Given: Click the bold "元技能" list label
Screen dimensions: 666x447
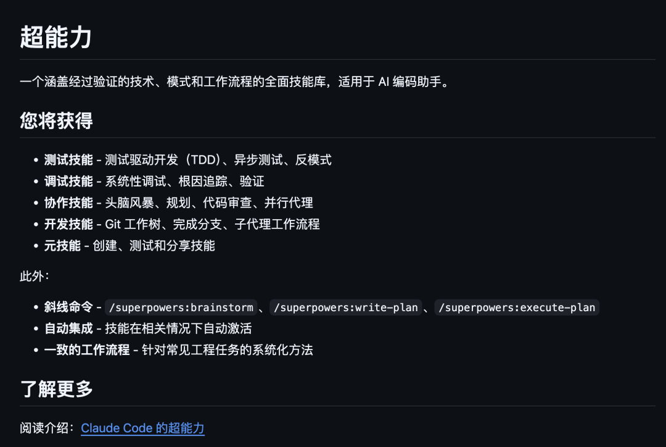Looking at the screenshot, I should (62, 246).
